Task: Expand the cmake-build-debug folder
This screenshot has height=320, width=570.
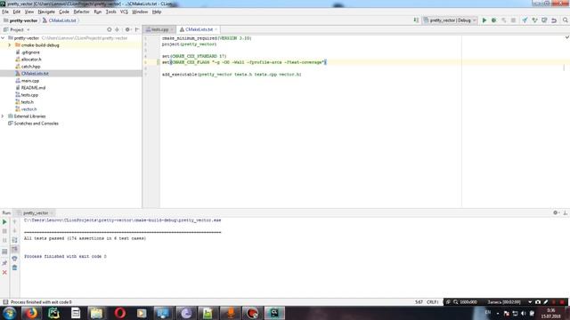Action: click(10, 45)
